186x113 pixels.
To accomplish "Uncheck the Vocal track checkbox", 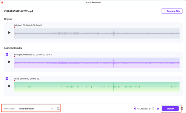I will 7,79.
